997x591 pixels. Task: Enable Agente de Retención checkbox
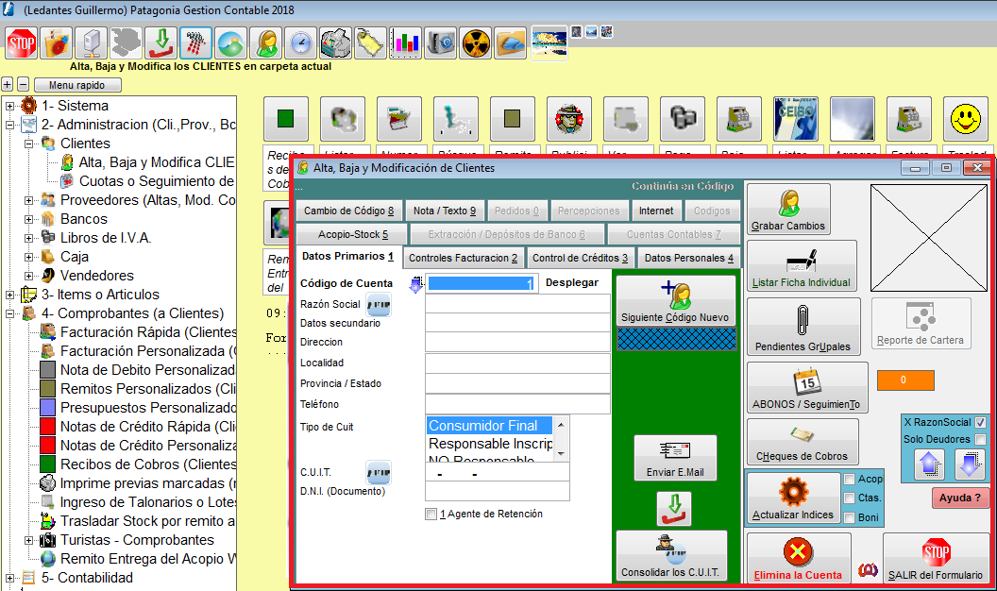tap(431, 515)
